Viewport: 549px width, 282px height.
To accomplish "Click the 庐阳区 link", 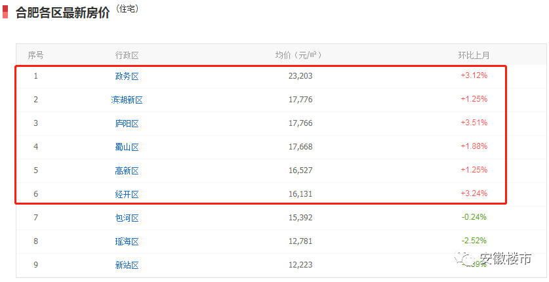I will click(x=127, y=123).
